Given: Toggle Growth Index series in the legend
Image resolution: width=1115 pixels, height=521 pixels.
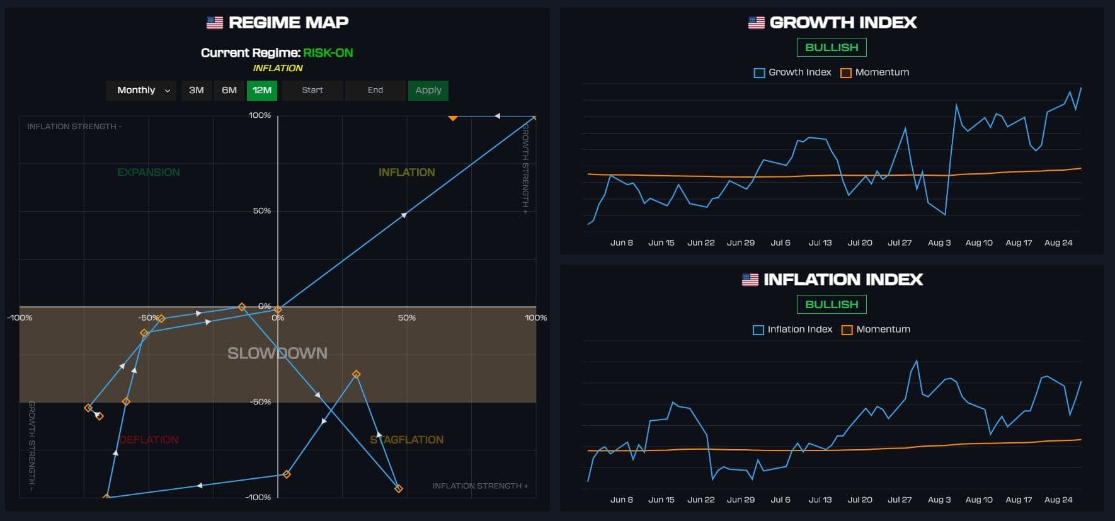Looking at the screenshot, I should tap(792, 72).
